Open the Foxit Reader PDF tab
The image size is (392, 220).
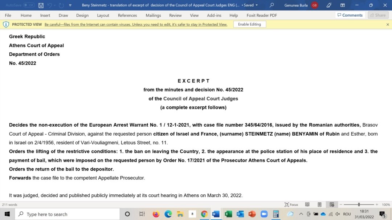click(x=262, y=15)
